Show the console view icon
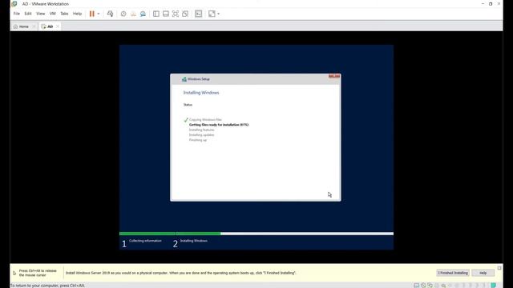 pos(199,14)
